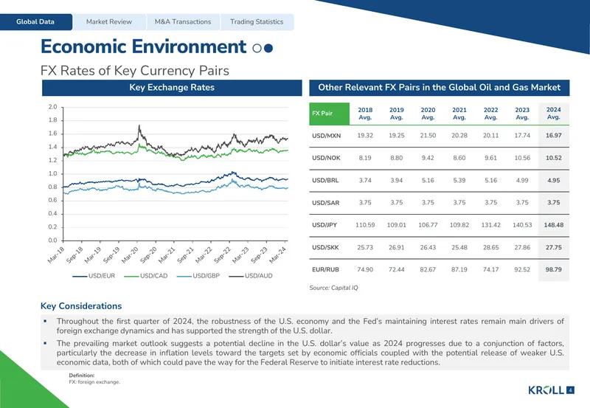Screen dimensions: 590x408
Task: Select the EUR/RUB row label
Action: [x=325, y=270]
